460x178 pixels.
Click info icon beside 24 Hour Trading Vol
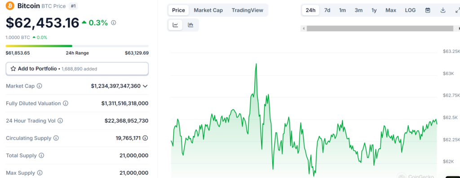coord(60,121)
